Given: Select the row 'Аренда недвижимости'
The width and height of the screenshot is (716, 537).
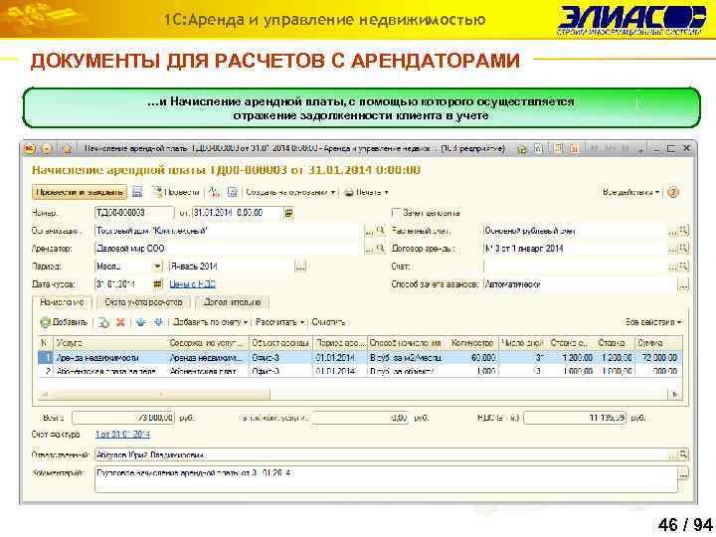Looking at the screenshot, I should tap(360, 358).
